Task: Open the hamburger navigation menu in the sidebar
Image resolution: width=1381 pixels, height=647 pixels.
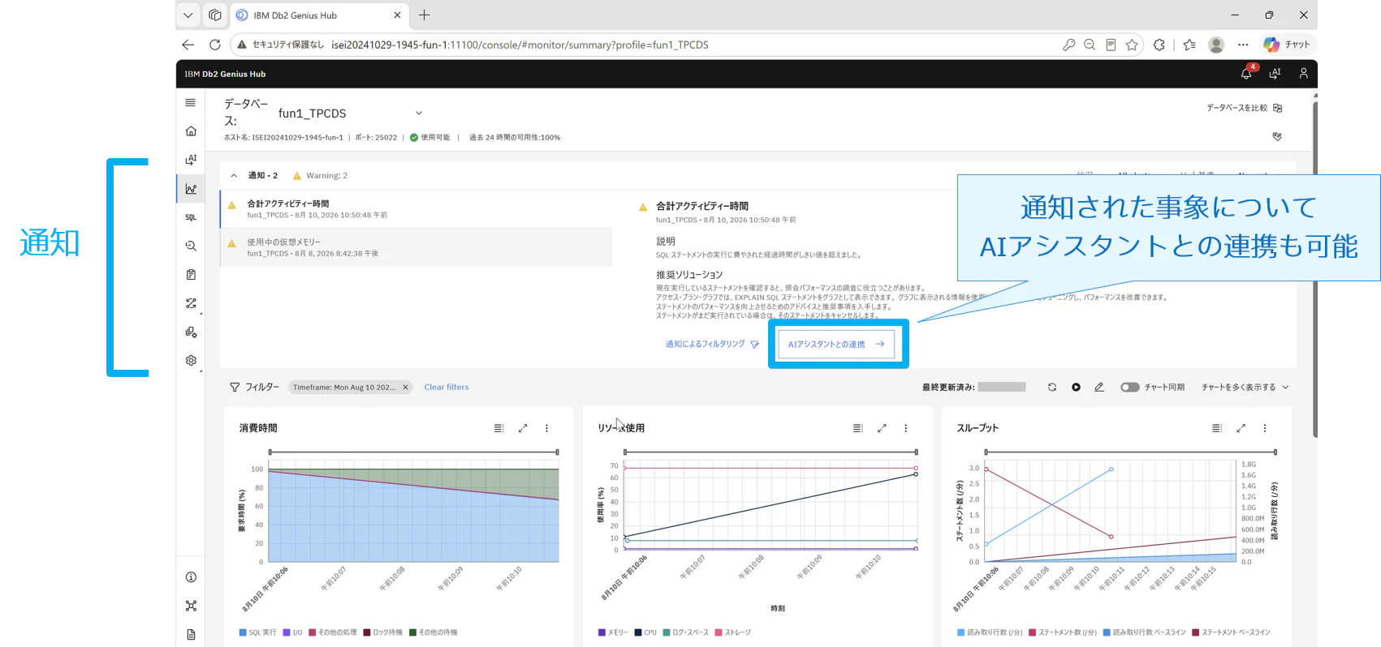Action: point(191,103)
